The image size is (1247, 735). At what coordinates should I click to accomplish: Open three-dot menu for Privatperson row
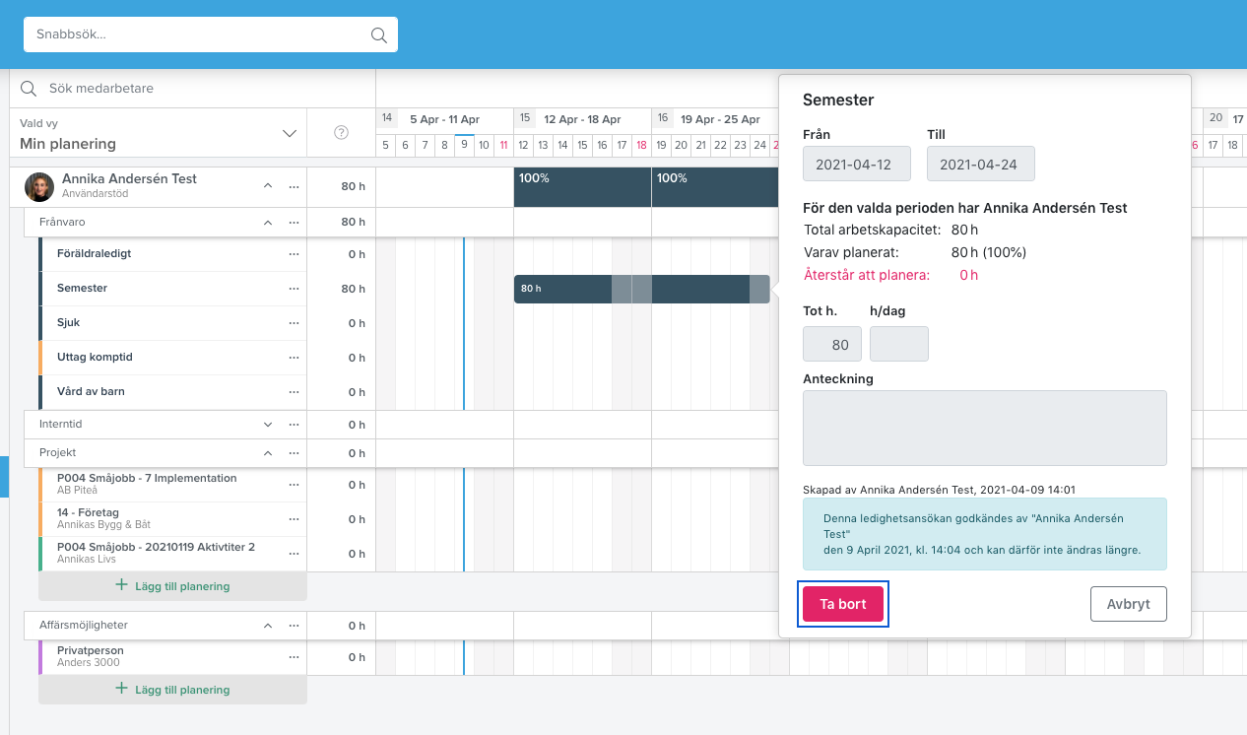tap(294, 657)
